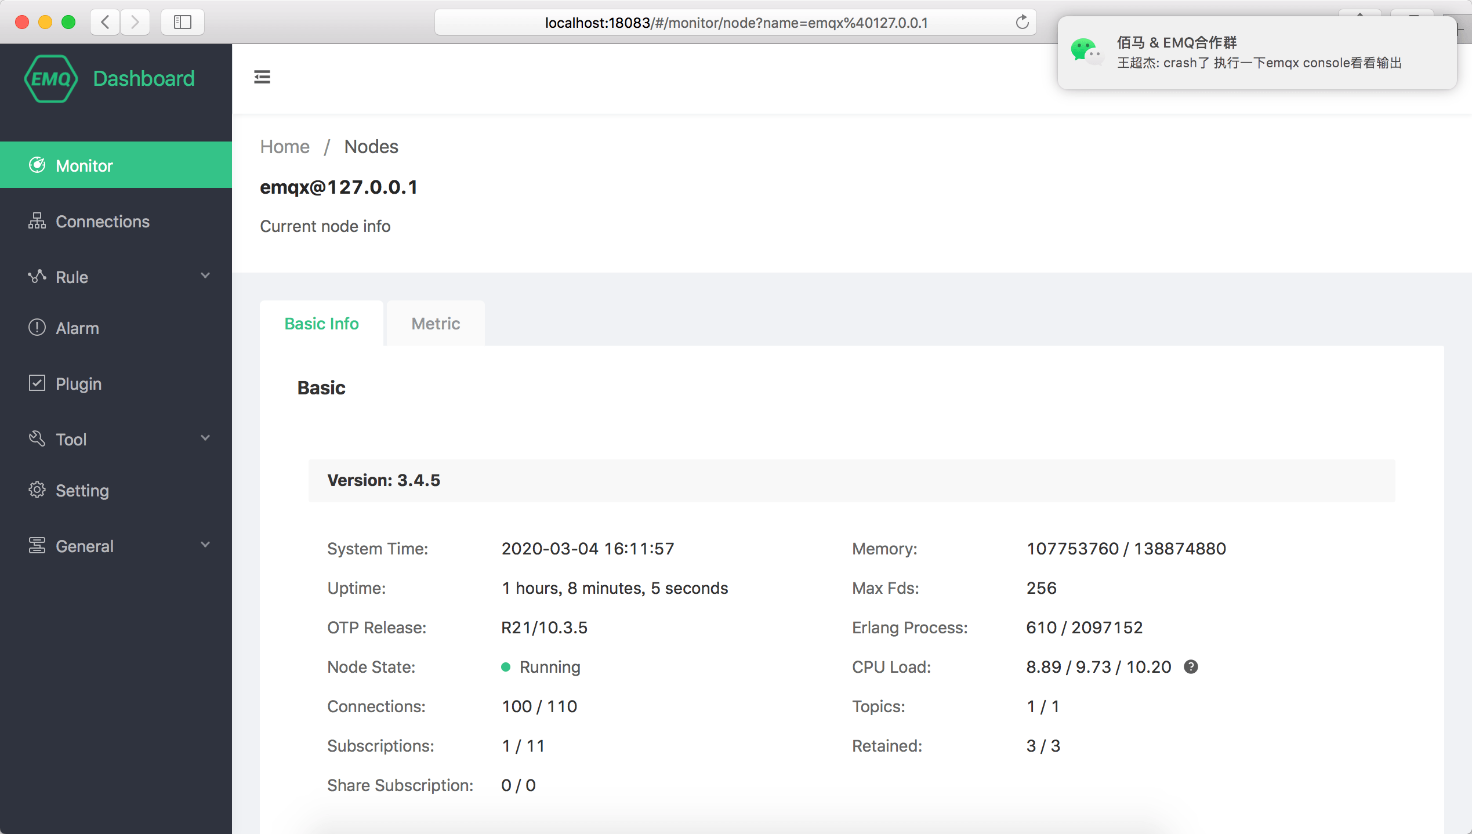The width and height of the screenshot is (1472, 834).
Task: Expand the General submenu chevron
Action: pyautogui.click(x=205, y=545)
